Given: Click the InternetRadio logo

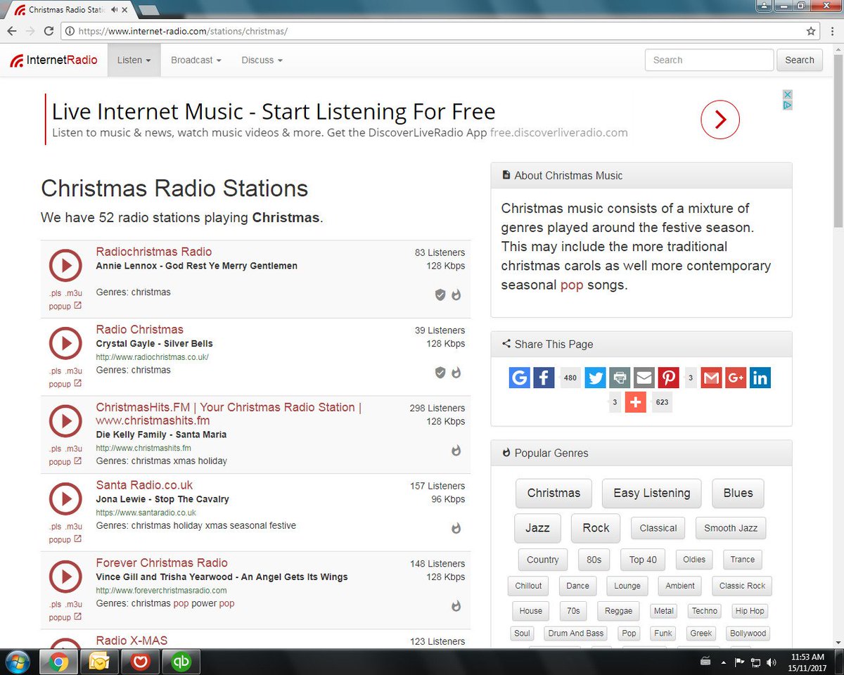Looking at the screenshot, I should click(x=53, y=60).
